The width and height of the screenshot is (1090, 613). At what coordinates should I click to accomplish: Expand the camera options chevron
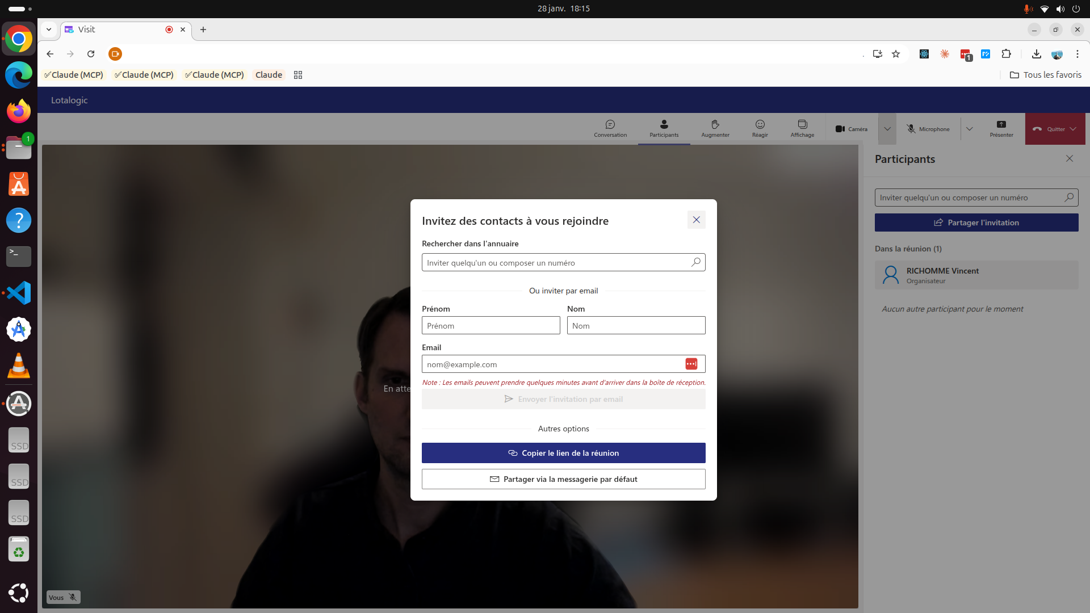click(887, 129)
